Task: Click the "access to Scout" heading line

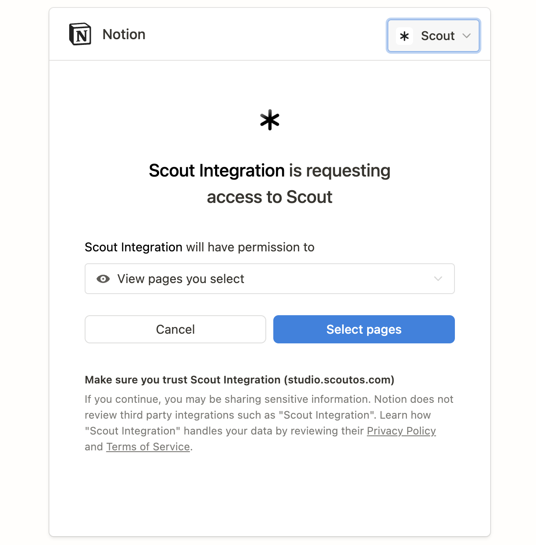Action: point(269,197)
